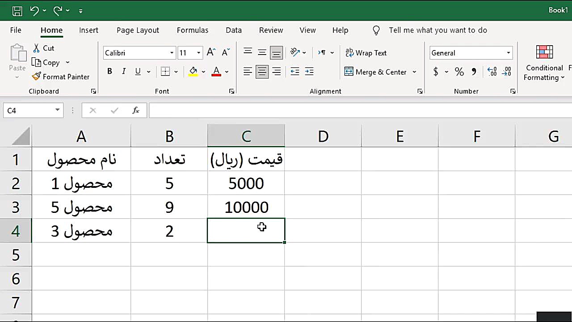Viewport: 572px width, 322px height.
Task: Switch to the Review tab
Action: click(271, 30)
